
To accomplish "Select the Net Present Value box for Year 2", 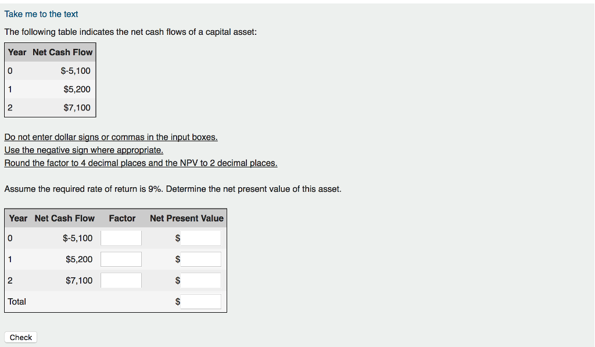I will coord(202,280).
